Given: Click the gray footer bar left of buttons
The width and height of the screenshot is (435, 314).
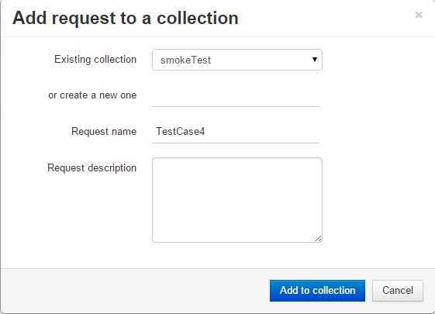Looking at the screenshot, I should 135,291.
